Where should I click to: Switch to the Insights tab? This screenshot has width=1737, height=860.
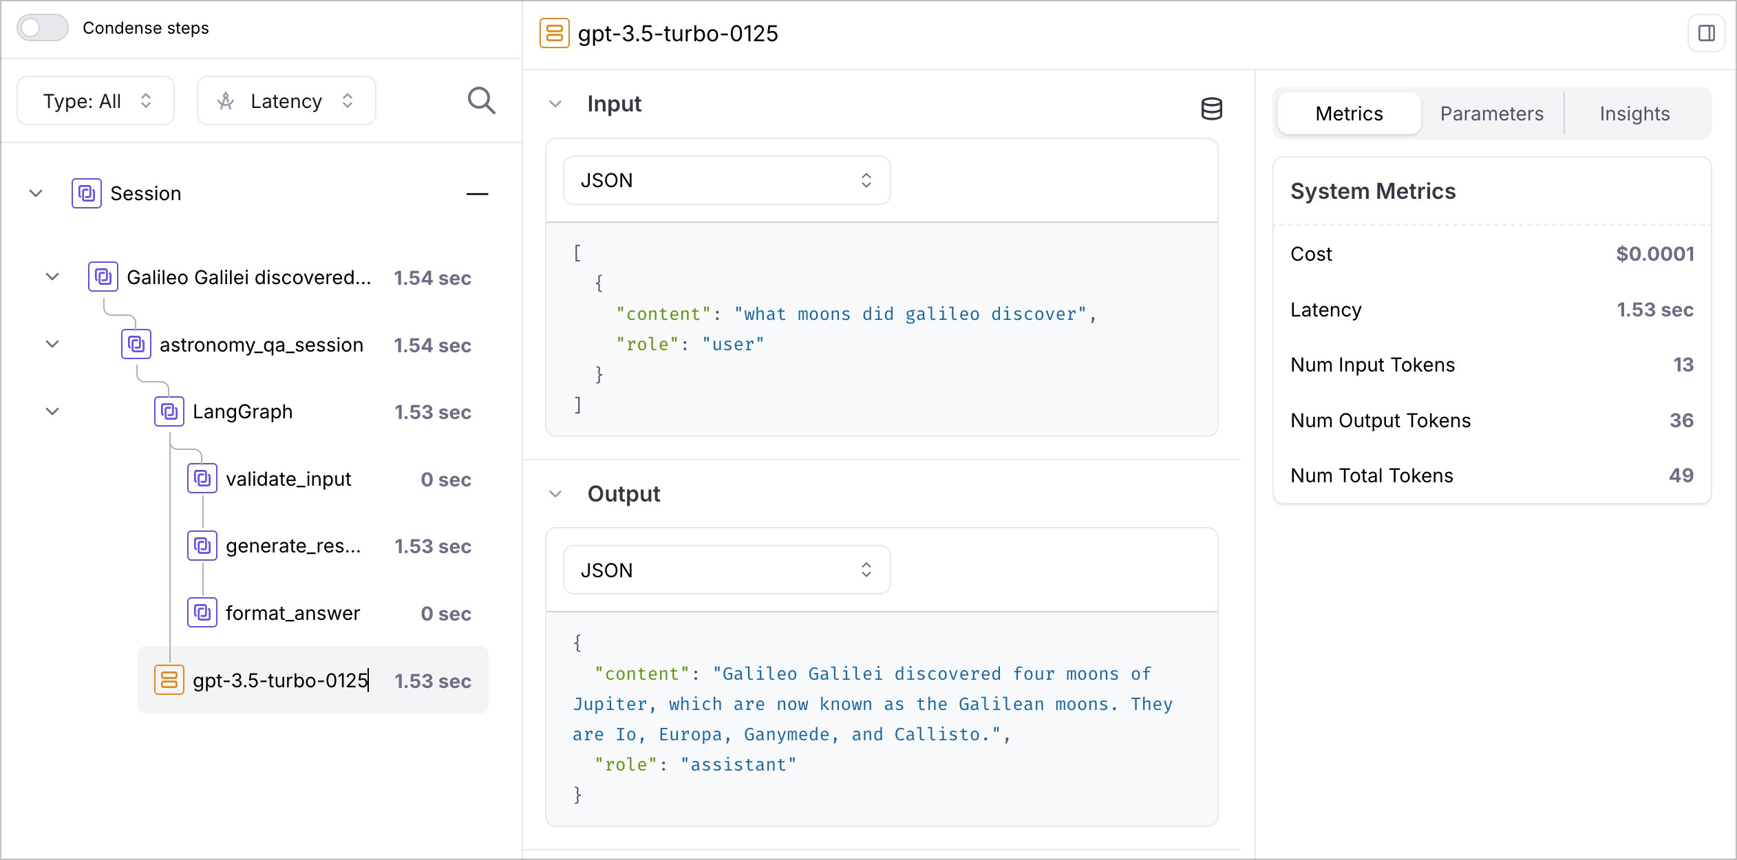1634,114
